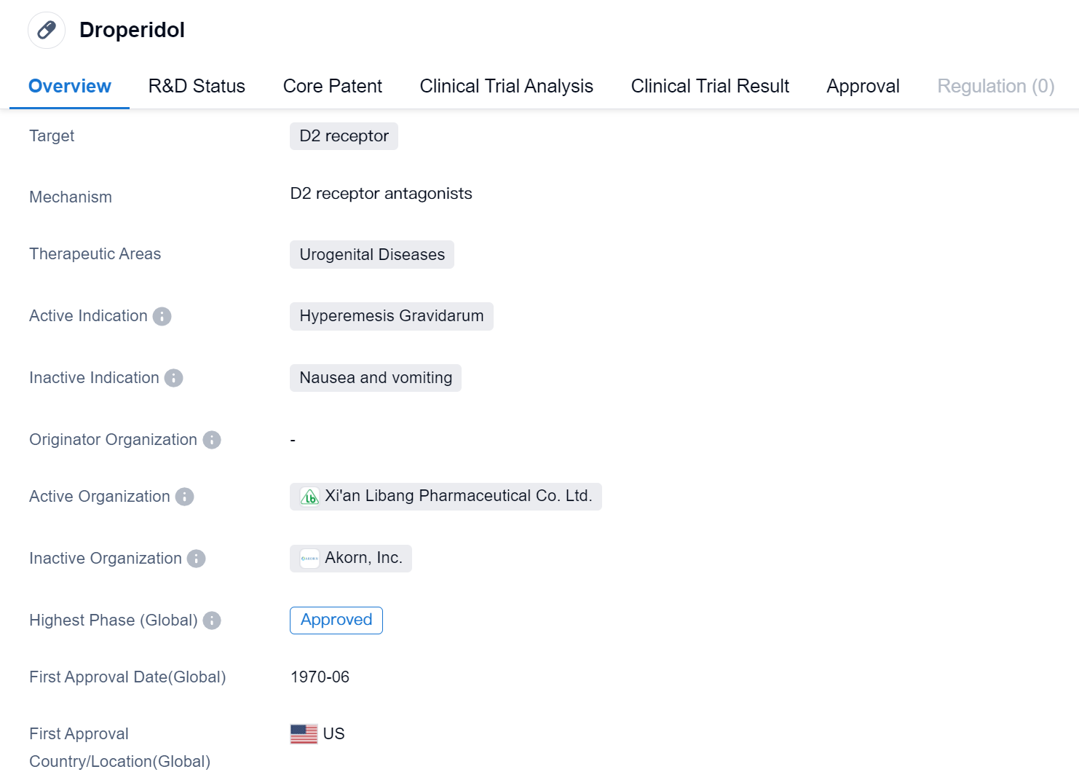Click the US flag icon
The height and width of the screenshot is (780, 1079).
tap(304, 734)
